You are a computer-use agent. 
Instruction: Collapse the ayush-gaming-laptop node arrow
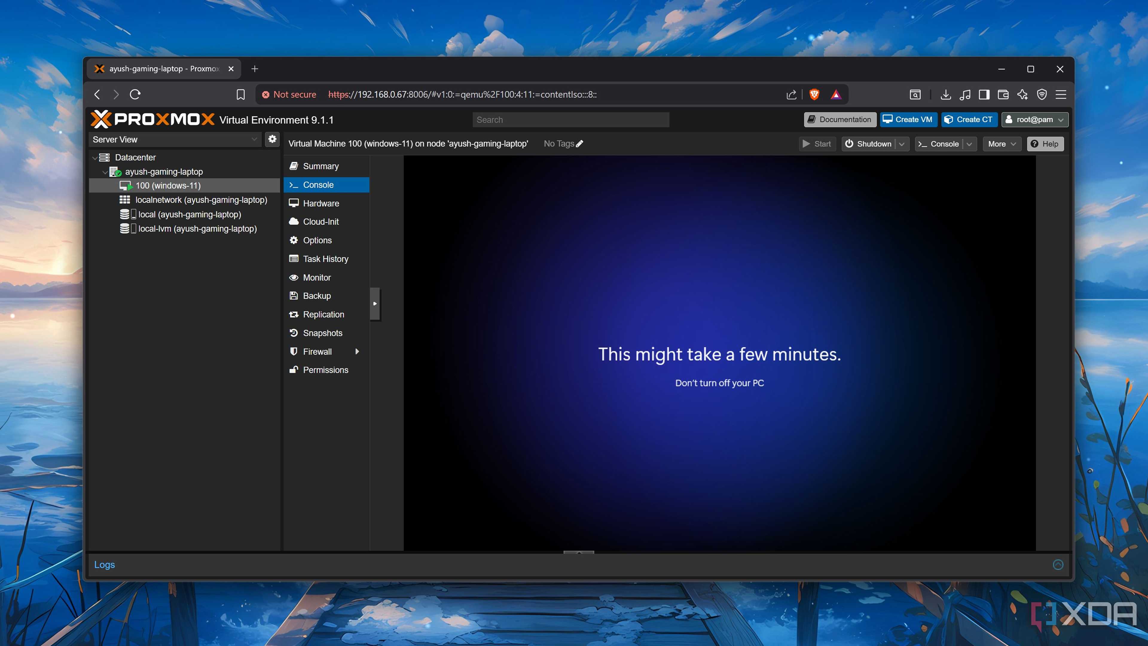click(x=105, y=172)
